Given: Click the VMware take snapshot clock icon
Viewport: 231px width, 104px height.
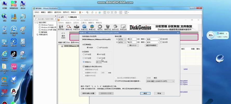Looking at the screenshot, I should pos(92,12).
